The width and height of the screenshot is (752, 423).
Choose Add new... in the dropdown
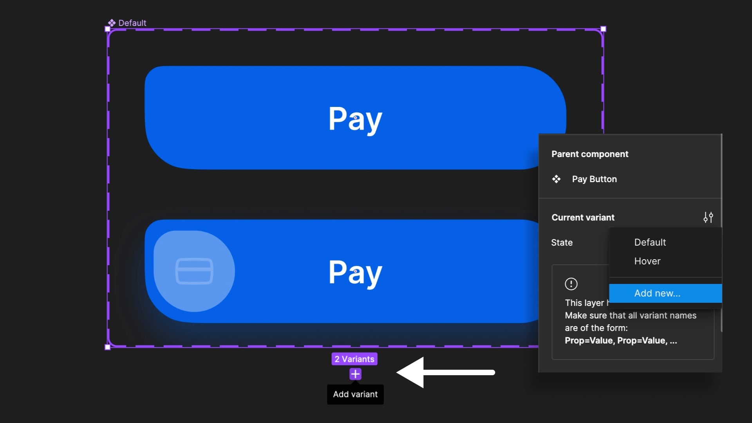[x=657, y=293]
